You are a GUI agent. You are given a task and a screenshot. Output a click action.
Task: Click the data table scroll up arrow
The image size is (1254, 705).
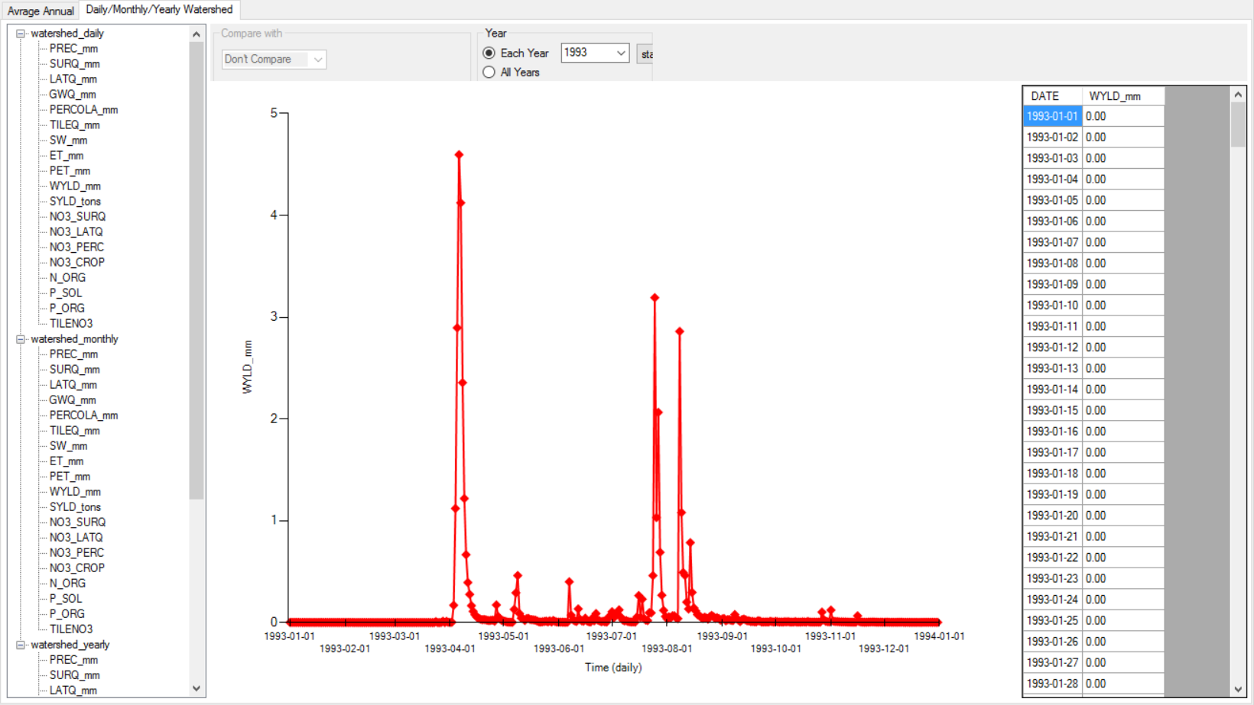click(1238, 95)
